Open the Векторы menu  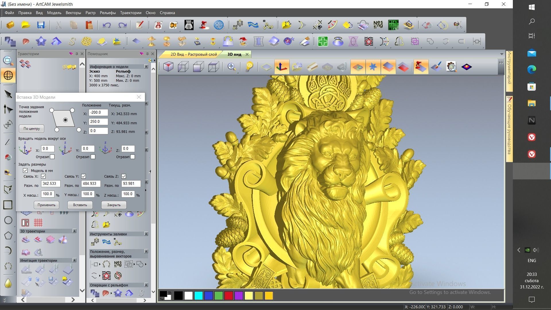pyautogui.click(x=73, y=13)
